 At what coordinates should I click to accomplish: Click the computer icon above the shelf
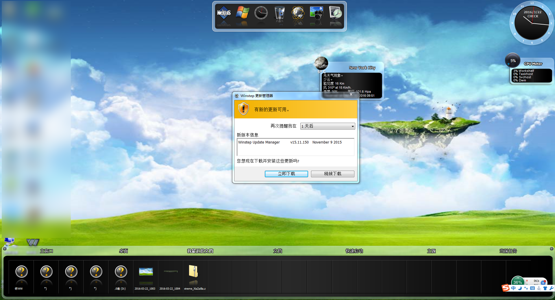10,242
